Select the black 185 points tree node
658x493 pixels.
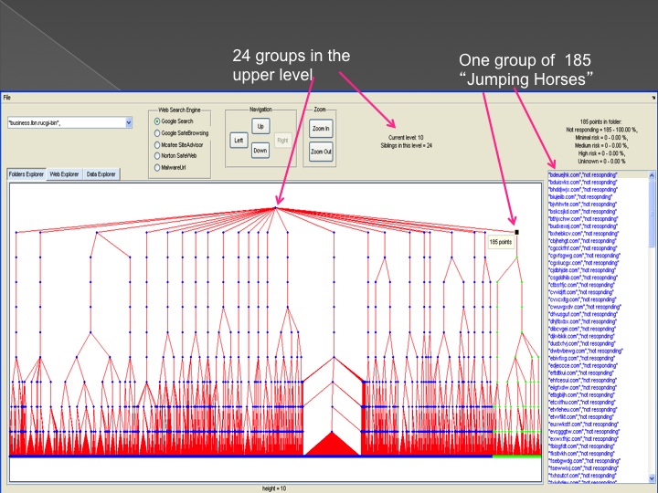517,232
